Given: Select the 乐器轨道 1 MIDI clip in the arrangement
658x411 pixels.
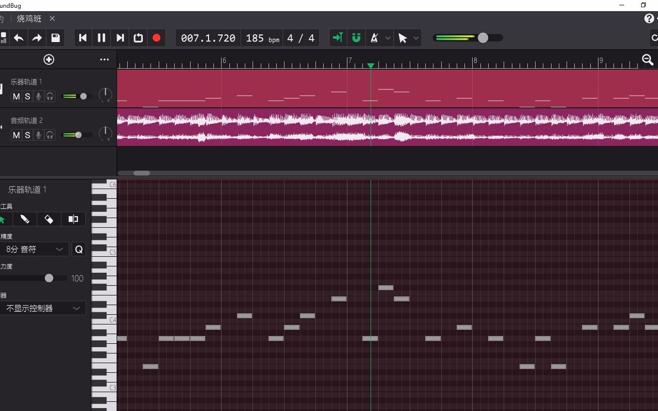Looking at the screenshot, I should coord(387,88).
